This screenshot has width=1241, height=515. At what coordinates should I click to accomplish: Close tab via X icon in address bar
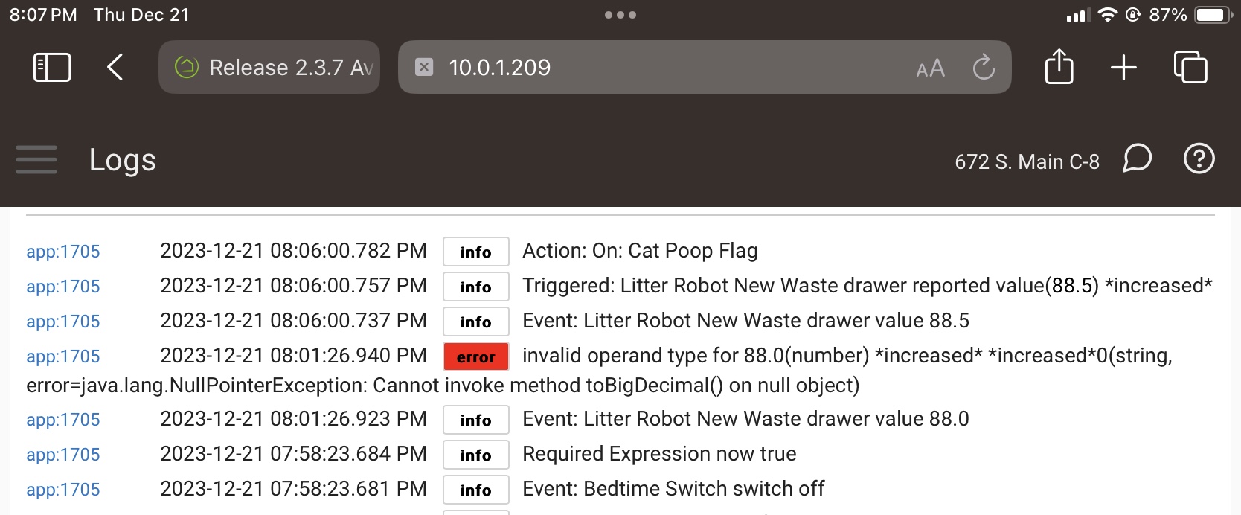424,67
